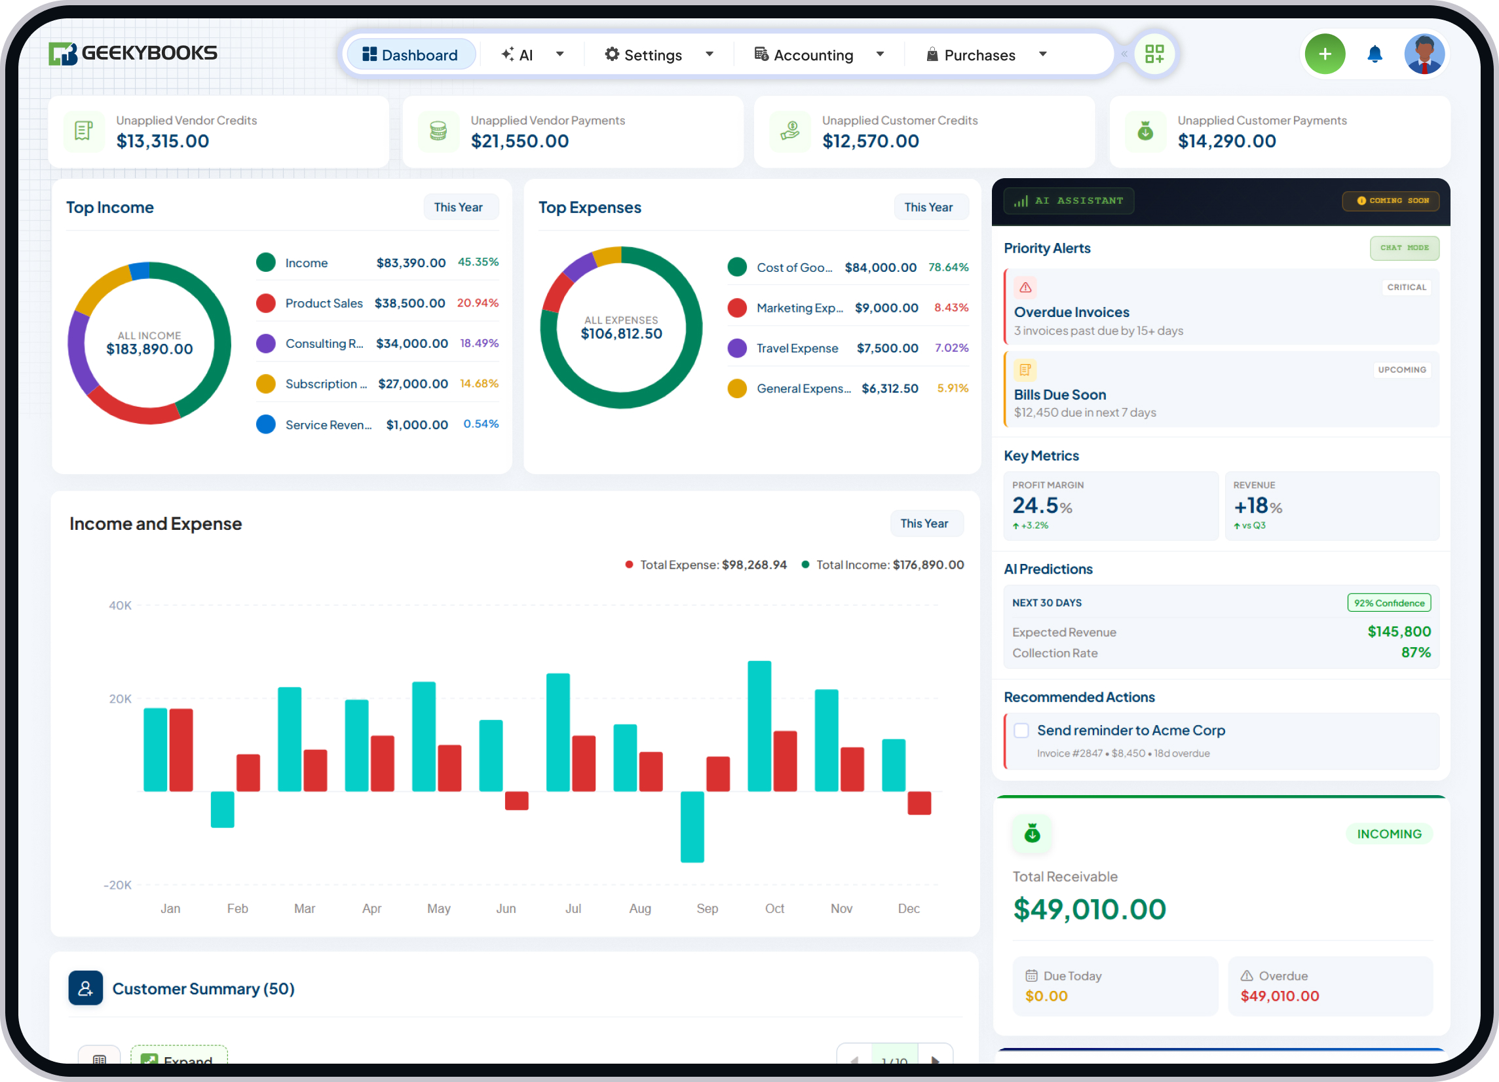The image size is (1499, 1082).
Task: Open notifications via the bell icon
Action: coord(1375,54)
